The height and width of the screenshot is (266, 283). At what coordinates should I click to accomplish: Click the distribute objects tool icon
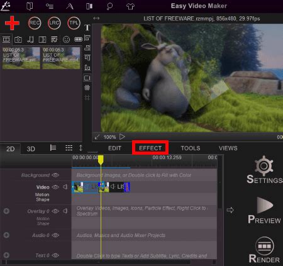[87, 67]
